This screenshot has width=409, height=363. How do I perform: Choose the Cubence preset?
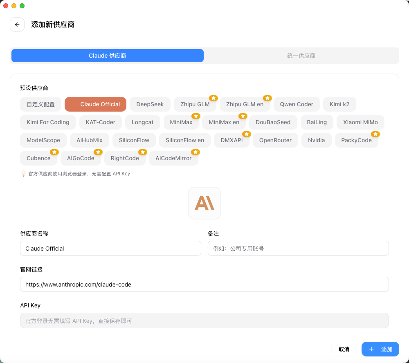[x=38, y=158]
